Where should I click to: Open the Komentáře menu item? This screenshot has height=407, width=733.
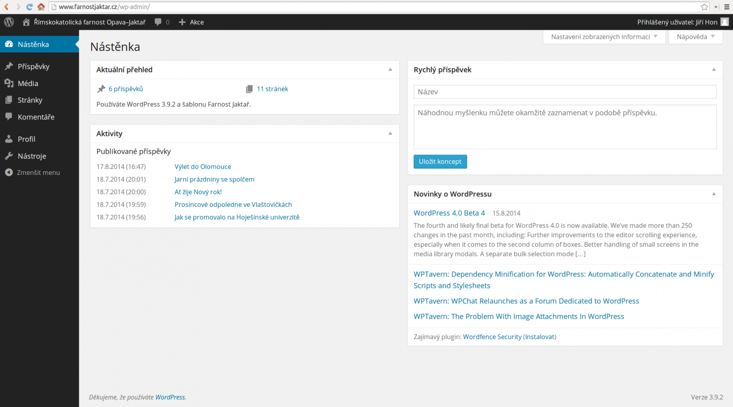tap(39, 117)
